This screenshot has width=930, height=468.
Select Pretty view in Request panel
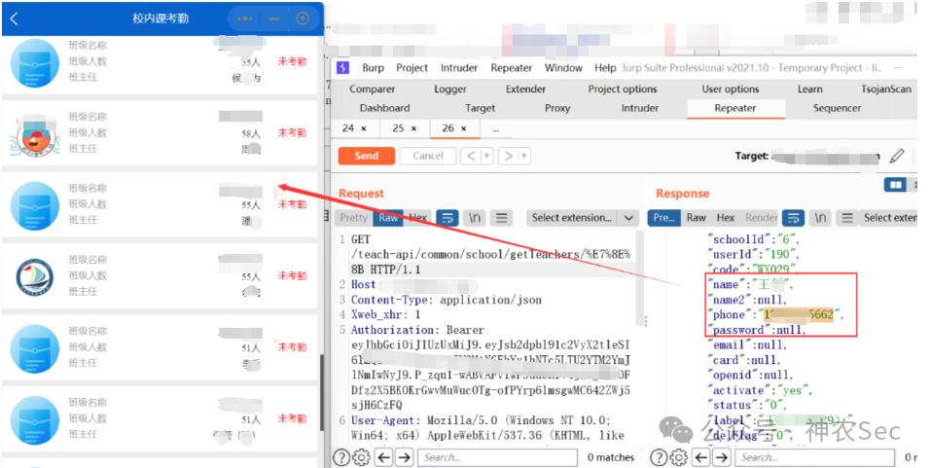tap(353, 218)
